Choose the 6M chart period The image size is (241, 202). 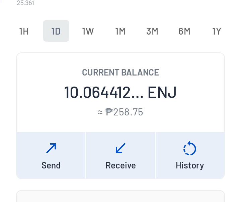tap(184, 31)
